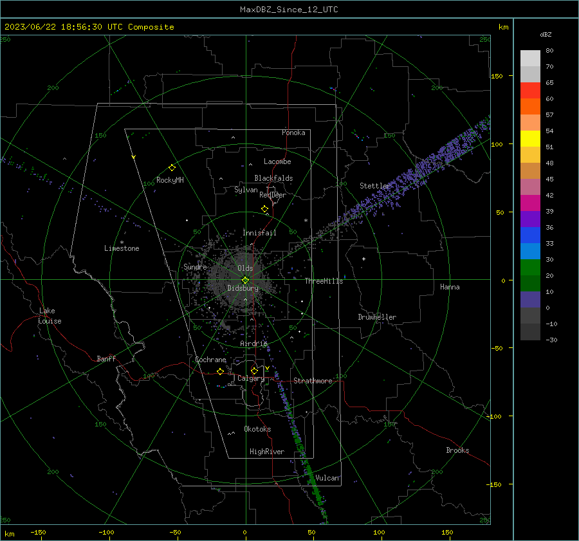
Task: Click the Didsbury label
Action: coord(243,288)
